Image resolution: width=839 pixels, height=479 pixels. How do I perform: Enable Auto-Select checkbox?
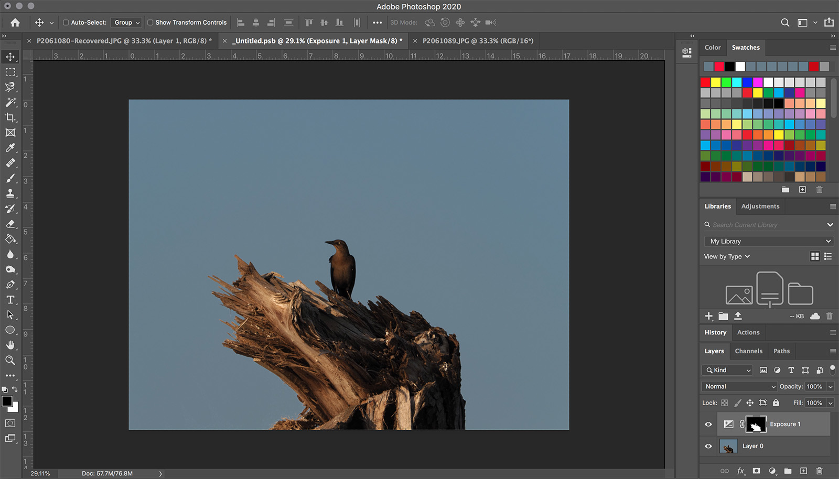66,23
